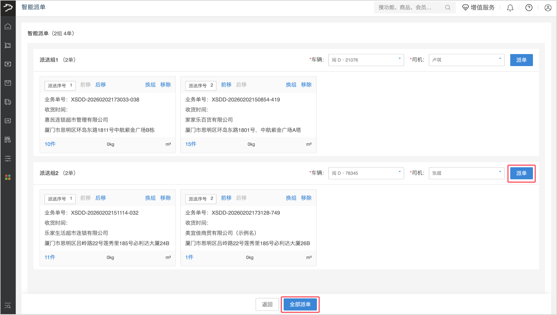This screenshot has height=315, width=557.
Task: Click 全部派单 button at bottom
Action: coord(300,304)
